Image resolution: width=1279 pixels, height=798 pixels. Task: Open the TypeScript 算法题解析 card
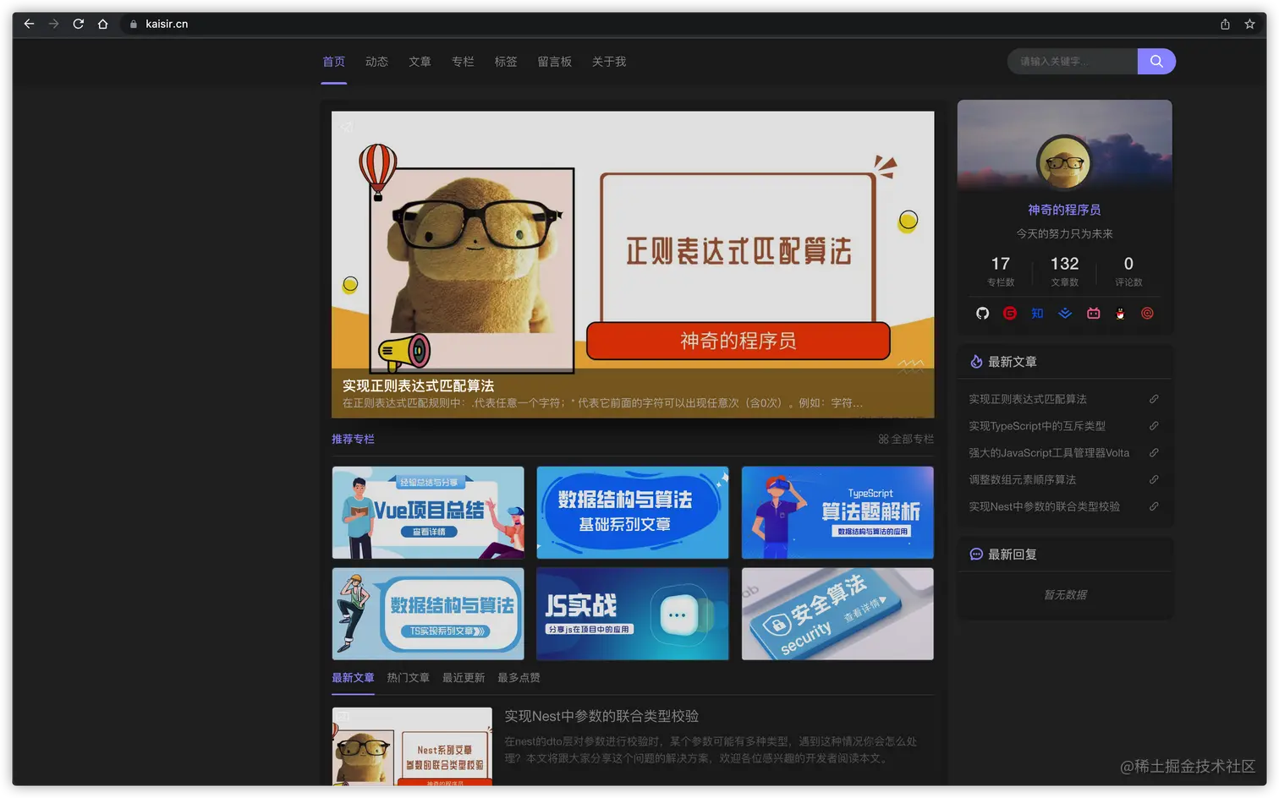tap(837, 512)
